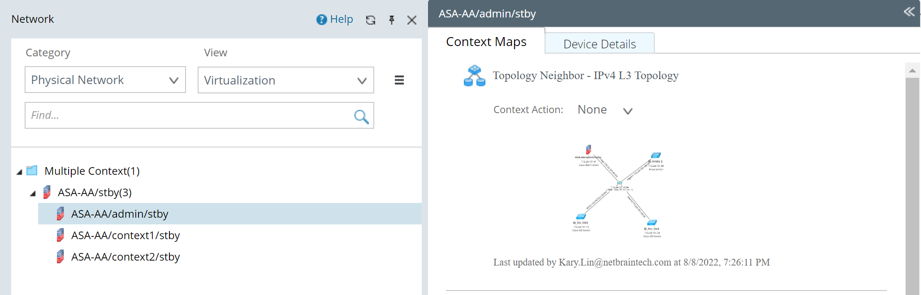921x295 pixels.
Task: Click the topology neighbor network icon
Action: pos(475,76)
